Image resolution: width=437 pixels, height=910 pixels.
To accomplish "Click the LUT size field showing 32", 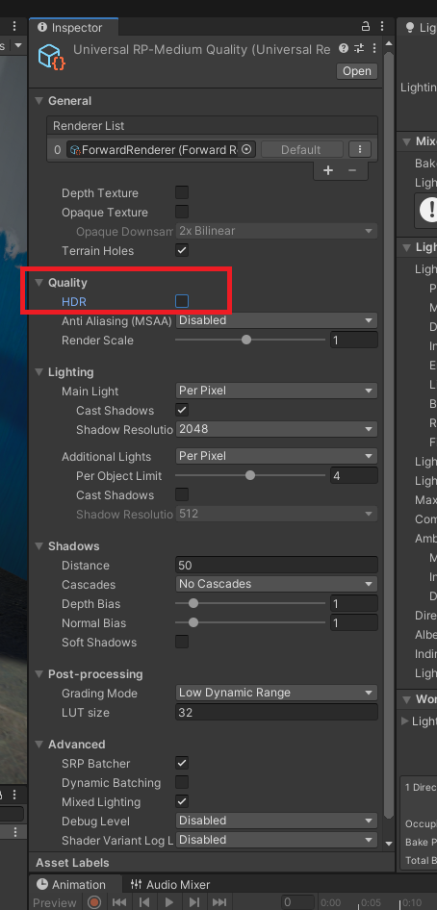I will [x=276, y=712].
